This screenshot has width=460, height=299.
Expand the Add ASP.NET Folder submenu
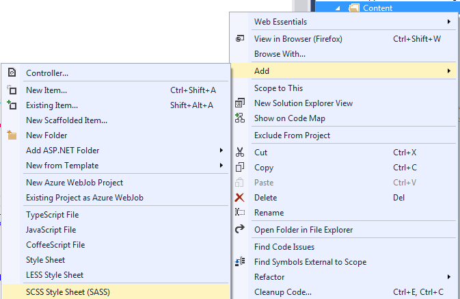pyautogui.click(x=221, y=150)
